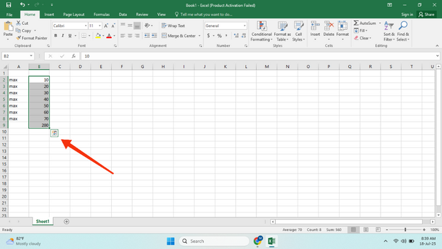The width and height of the screenshot is (442, 249).
Task: Click the Sign in link
Action: (x=407, y=15)
